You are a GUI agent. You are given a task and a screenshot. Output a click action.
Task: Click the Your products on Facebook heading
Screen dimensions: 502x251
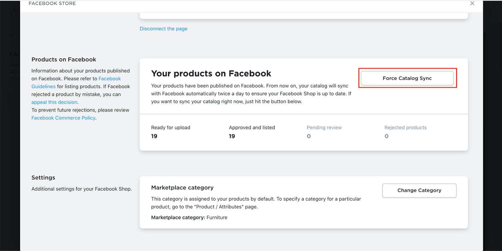tap(211, 74)
